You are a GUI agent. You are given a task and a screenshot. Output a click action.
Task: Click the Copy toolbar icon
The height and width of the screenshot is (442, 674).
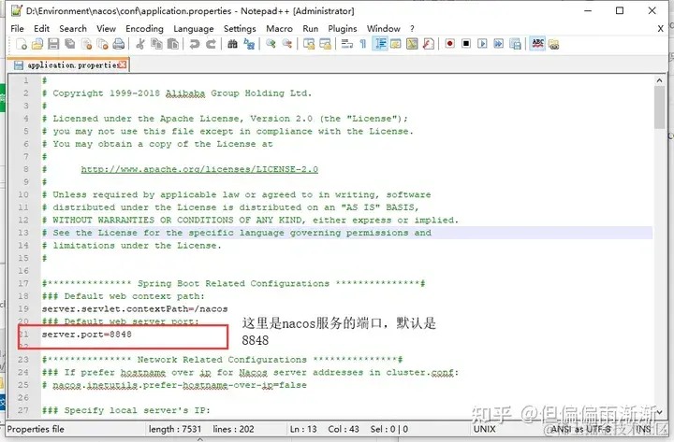(156, 44)
